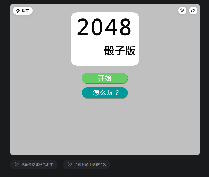This screenshot has height=177, width=209.
Task: Click the 2048 骰子版 title card
Action: pos(105,39)
